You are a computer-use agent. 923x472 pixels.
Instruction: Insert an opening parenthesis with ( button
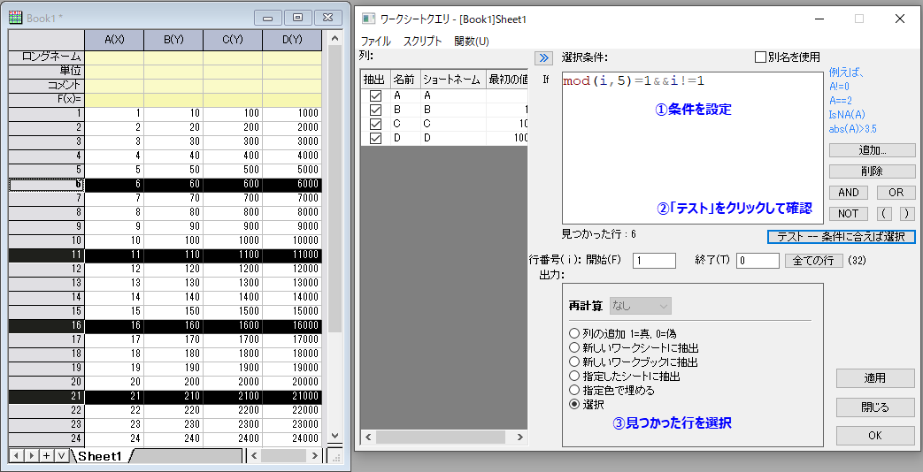pos(884,213)
